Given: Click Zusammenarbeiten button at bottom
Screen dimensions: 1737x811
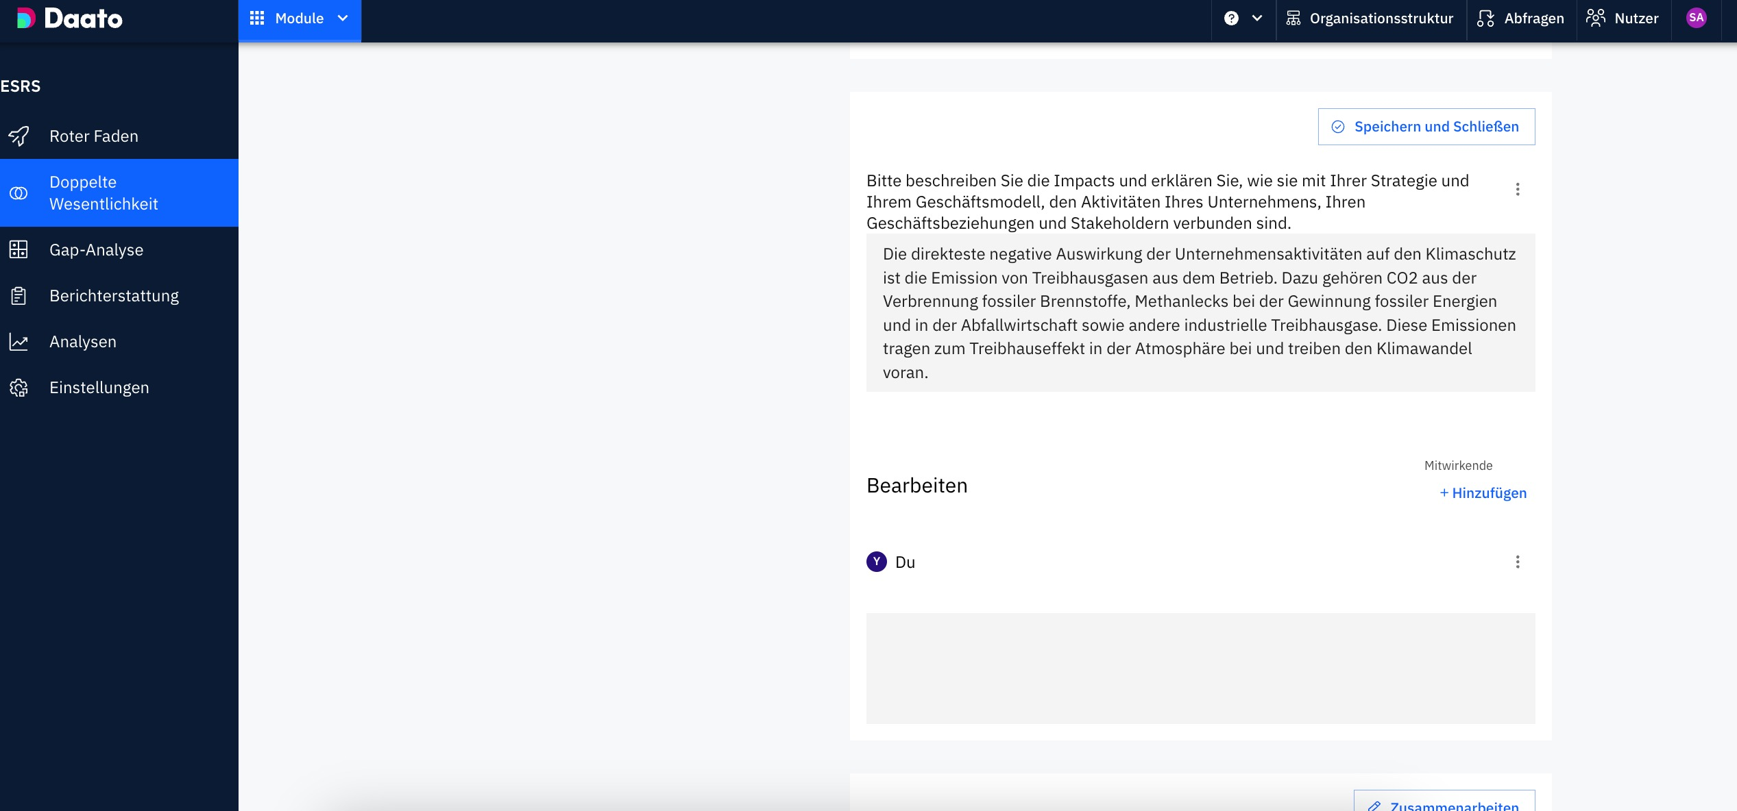Looking at the screenshot, I should (x=1444, y=804).
